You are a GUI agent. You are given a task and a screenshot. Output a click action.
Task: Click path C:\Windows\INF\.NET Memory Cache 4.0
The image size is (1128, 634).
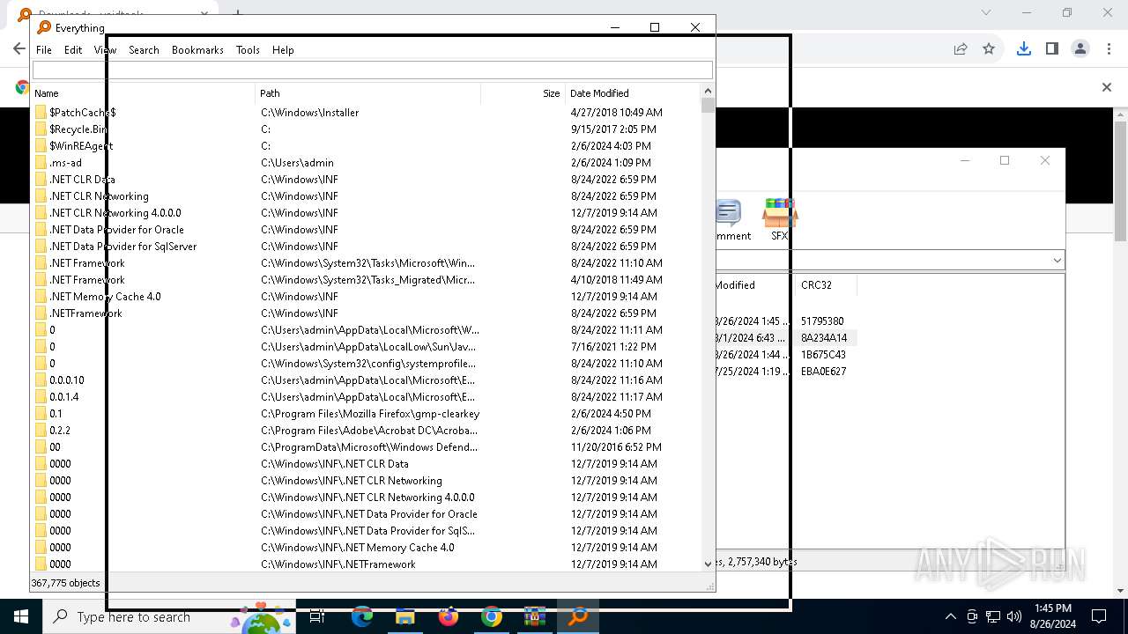click(x=358, y=548)
